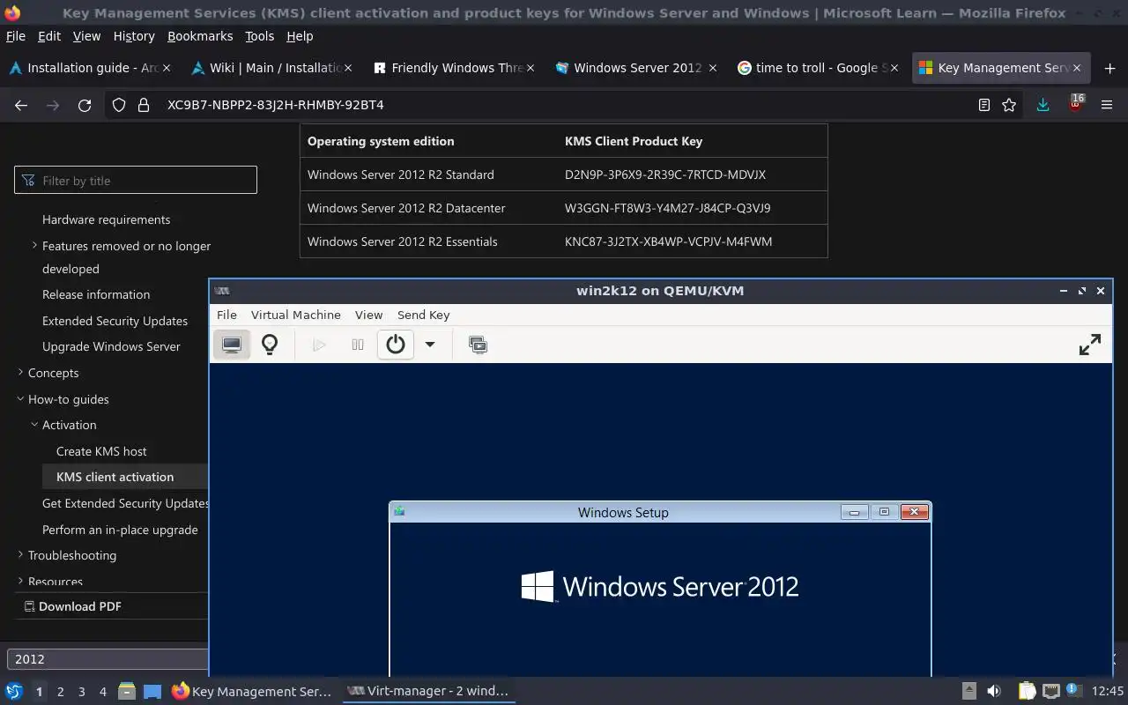
Task: Open the shutdown options dropdown arrow
Action: [x=430, y=345]
